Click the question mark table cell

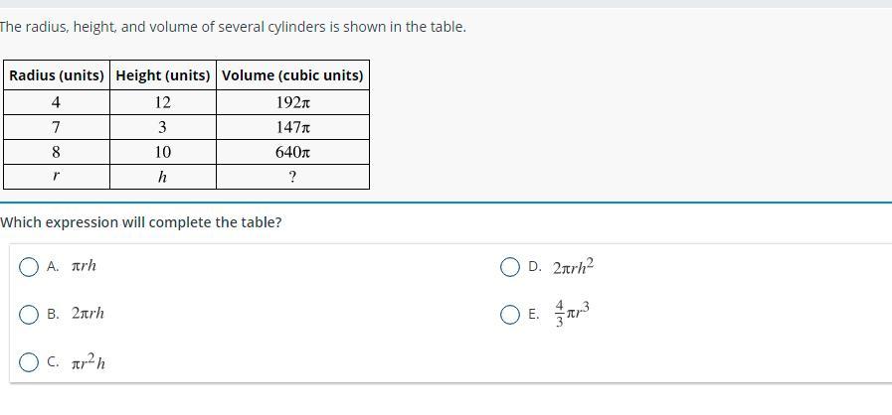coord(292,177)
